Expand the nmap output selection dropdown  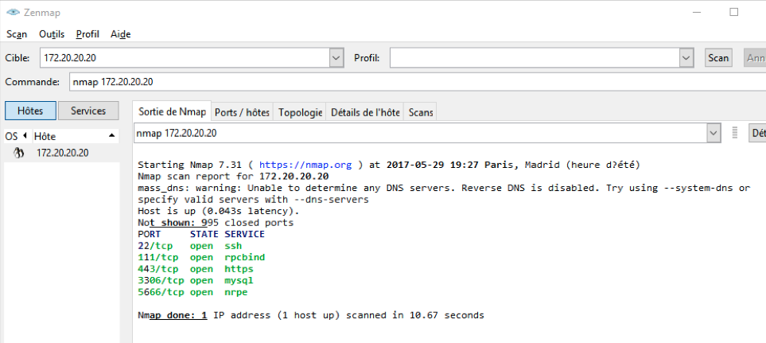(714, 134)
